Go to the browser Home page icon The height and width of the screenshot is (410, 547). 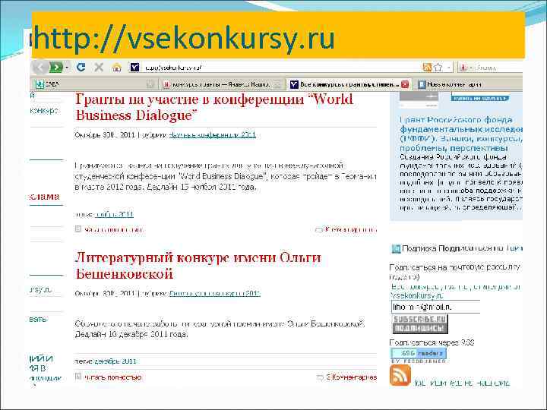(x=117, y=67)
